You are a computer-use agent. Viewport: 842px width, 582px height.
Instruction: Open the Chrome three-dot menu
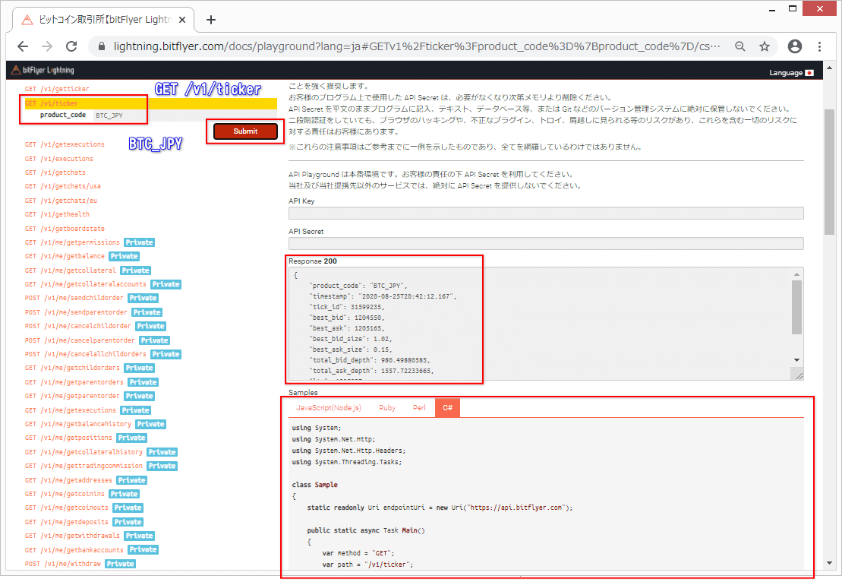tap(818, 46)
